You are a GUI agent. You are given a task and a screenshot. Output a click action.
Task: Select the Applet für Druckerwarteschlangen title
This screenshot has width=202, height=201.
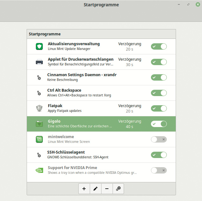[81, 59]
